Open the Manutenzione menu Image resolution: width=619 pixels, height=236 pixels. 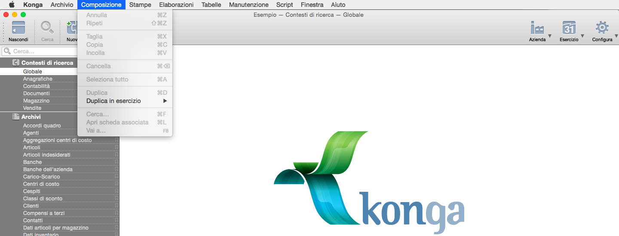(248, 5)
